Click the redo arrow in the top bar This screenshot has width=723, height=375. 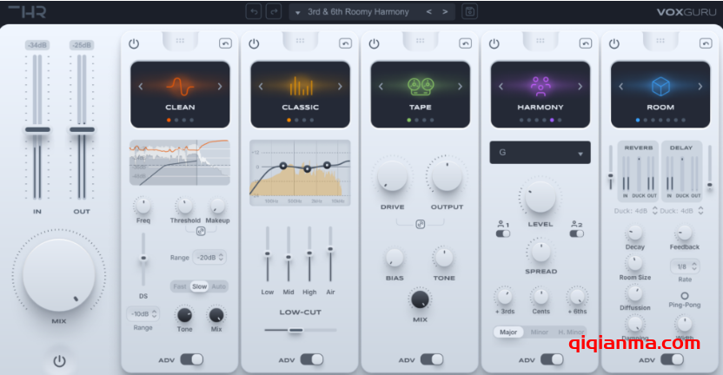coord(274,11)
